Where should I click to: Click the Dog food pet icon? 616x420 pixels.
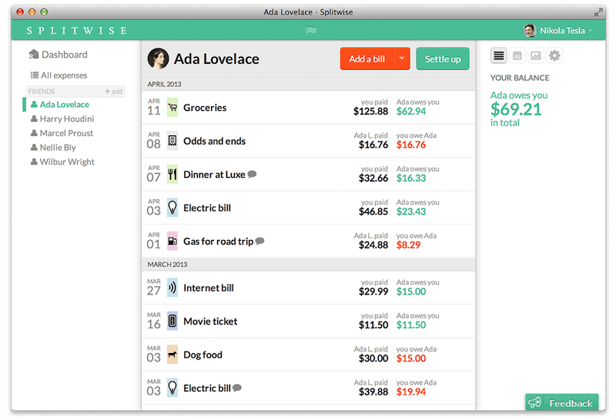coord(172,355)
